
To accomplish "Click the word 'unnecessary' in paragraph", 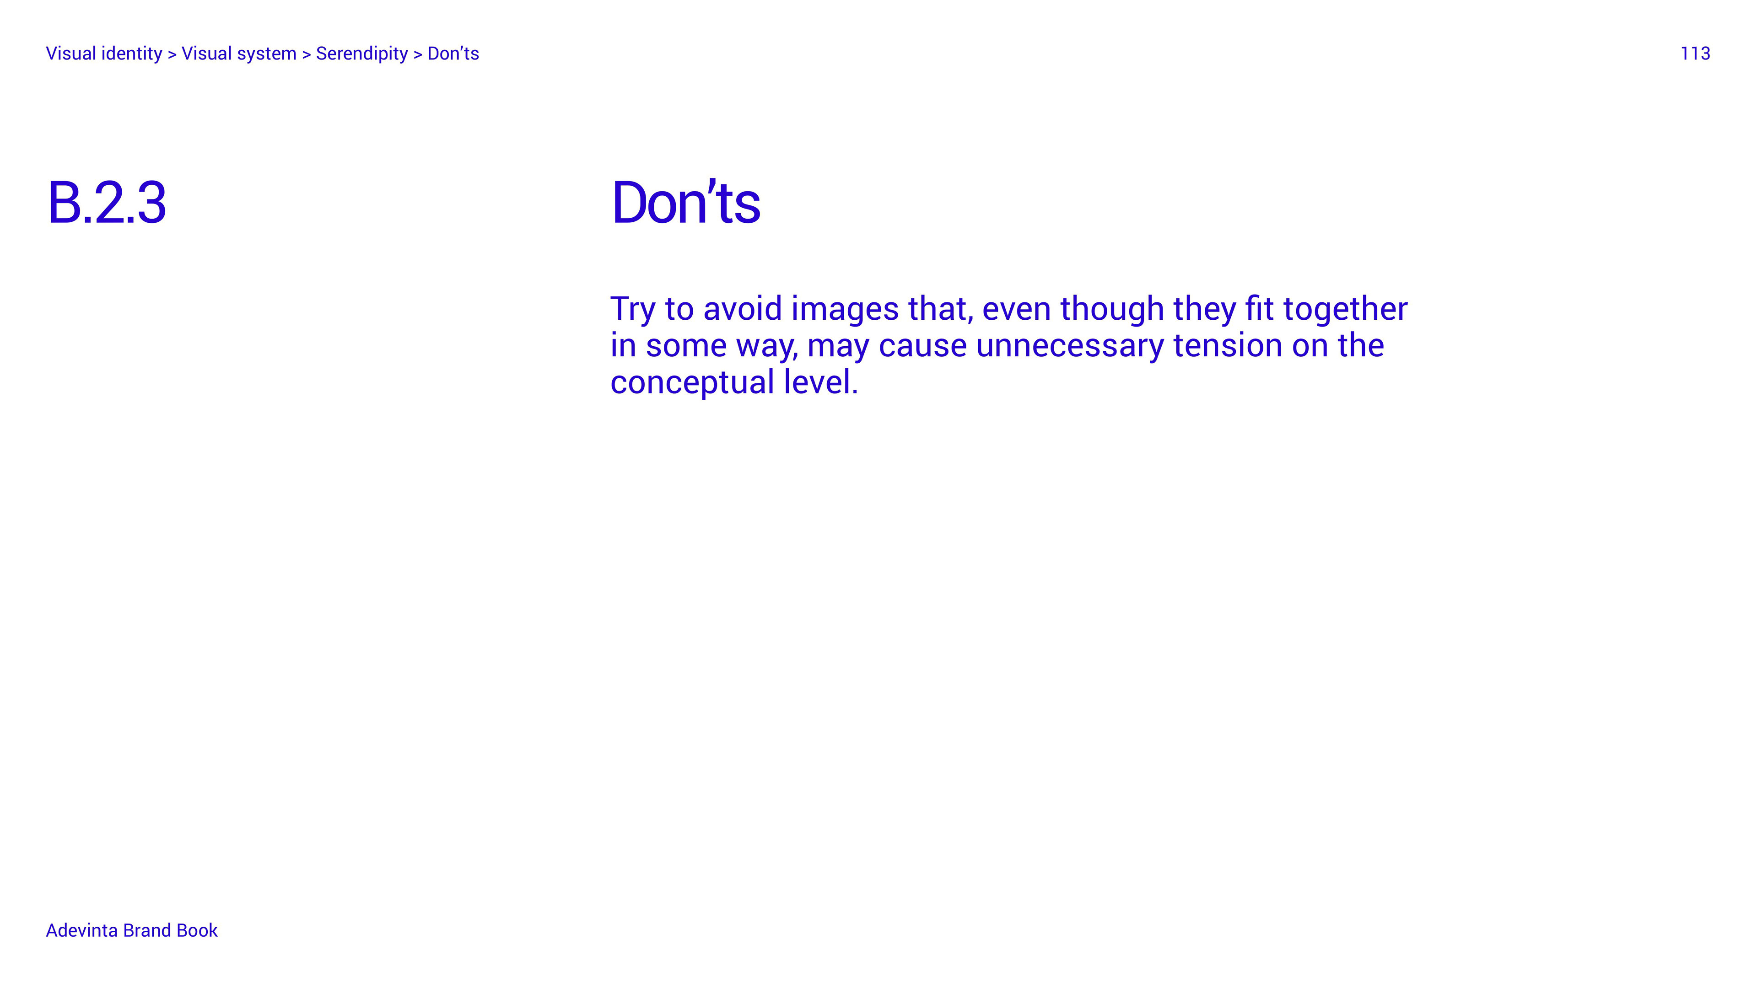I will 1069,346.
